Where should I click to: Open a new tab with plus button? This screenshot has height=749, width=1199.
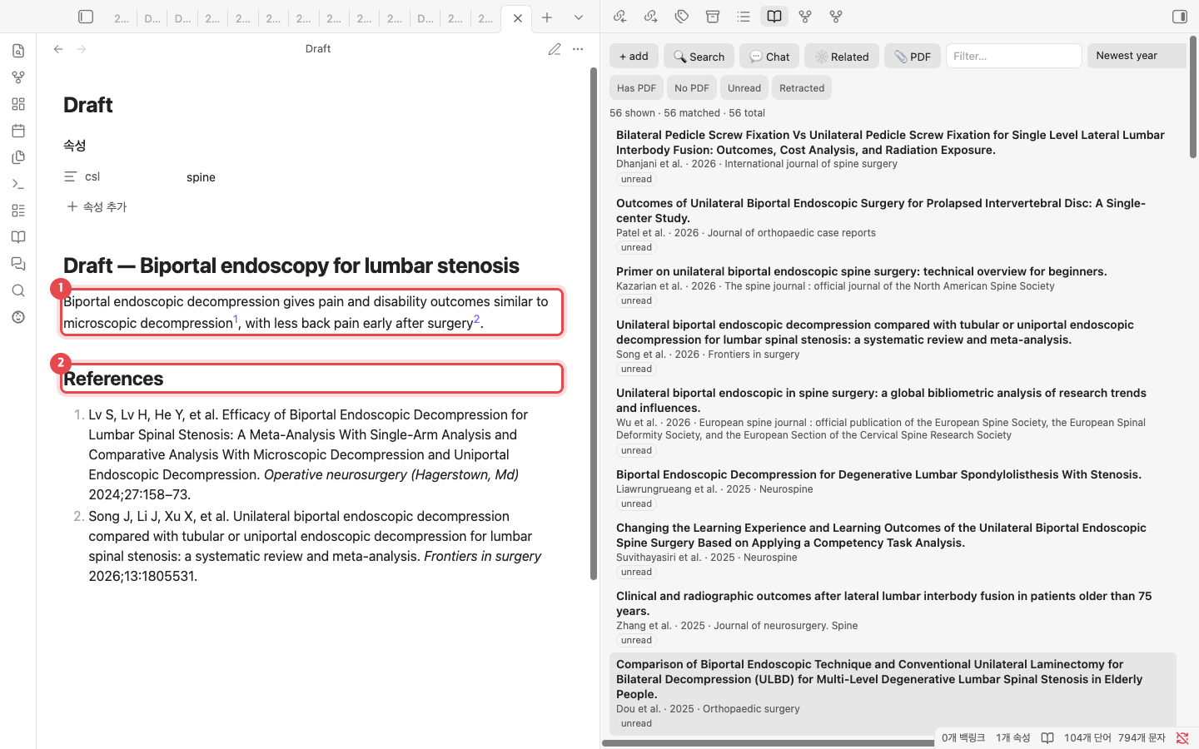coord(547,17)
